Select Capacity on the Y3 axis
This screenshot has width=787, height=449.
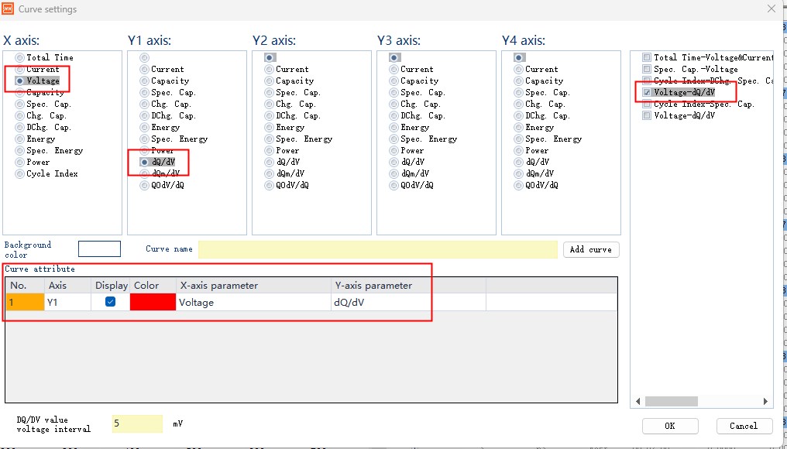click(394, 81)
